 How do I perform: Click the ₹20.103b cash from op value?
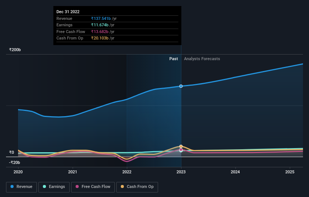100,38
